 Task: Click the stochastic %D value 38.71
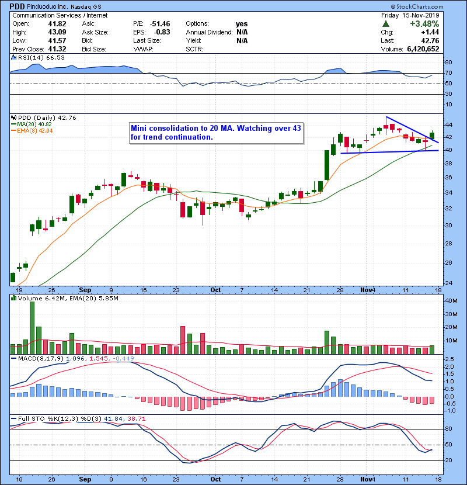(136, 419)
